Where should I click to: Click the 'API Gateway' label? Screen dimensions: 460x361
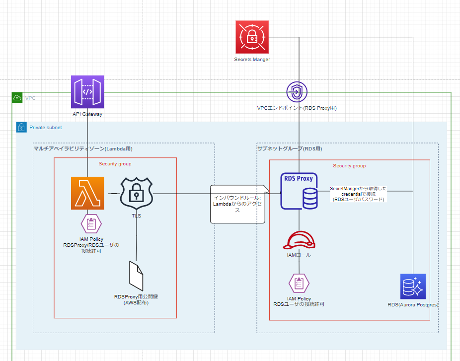(87, 114)
